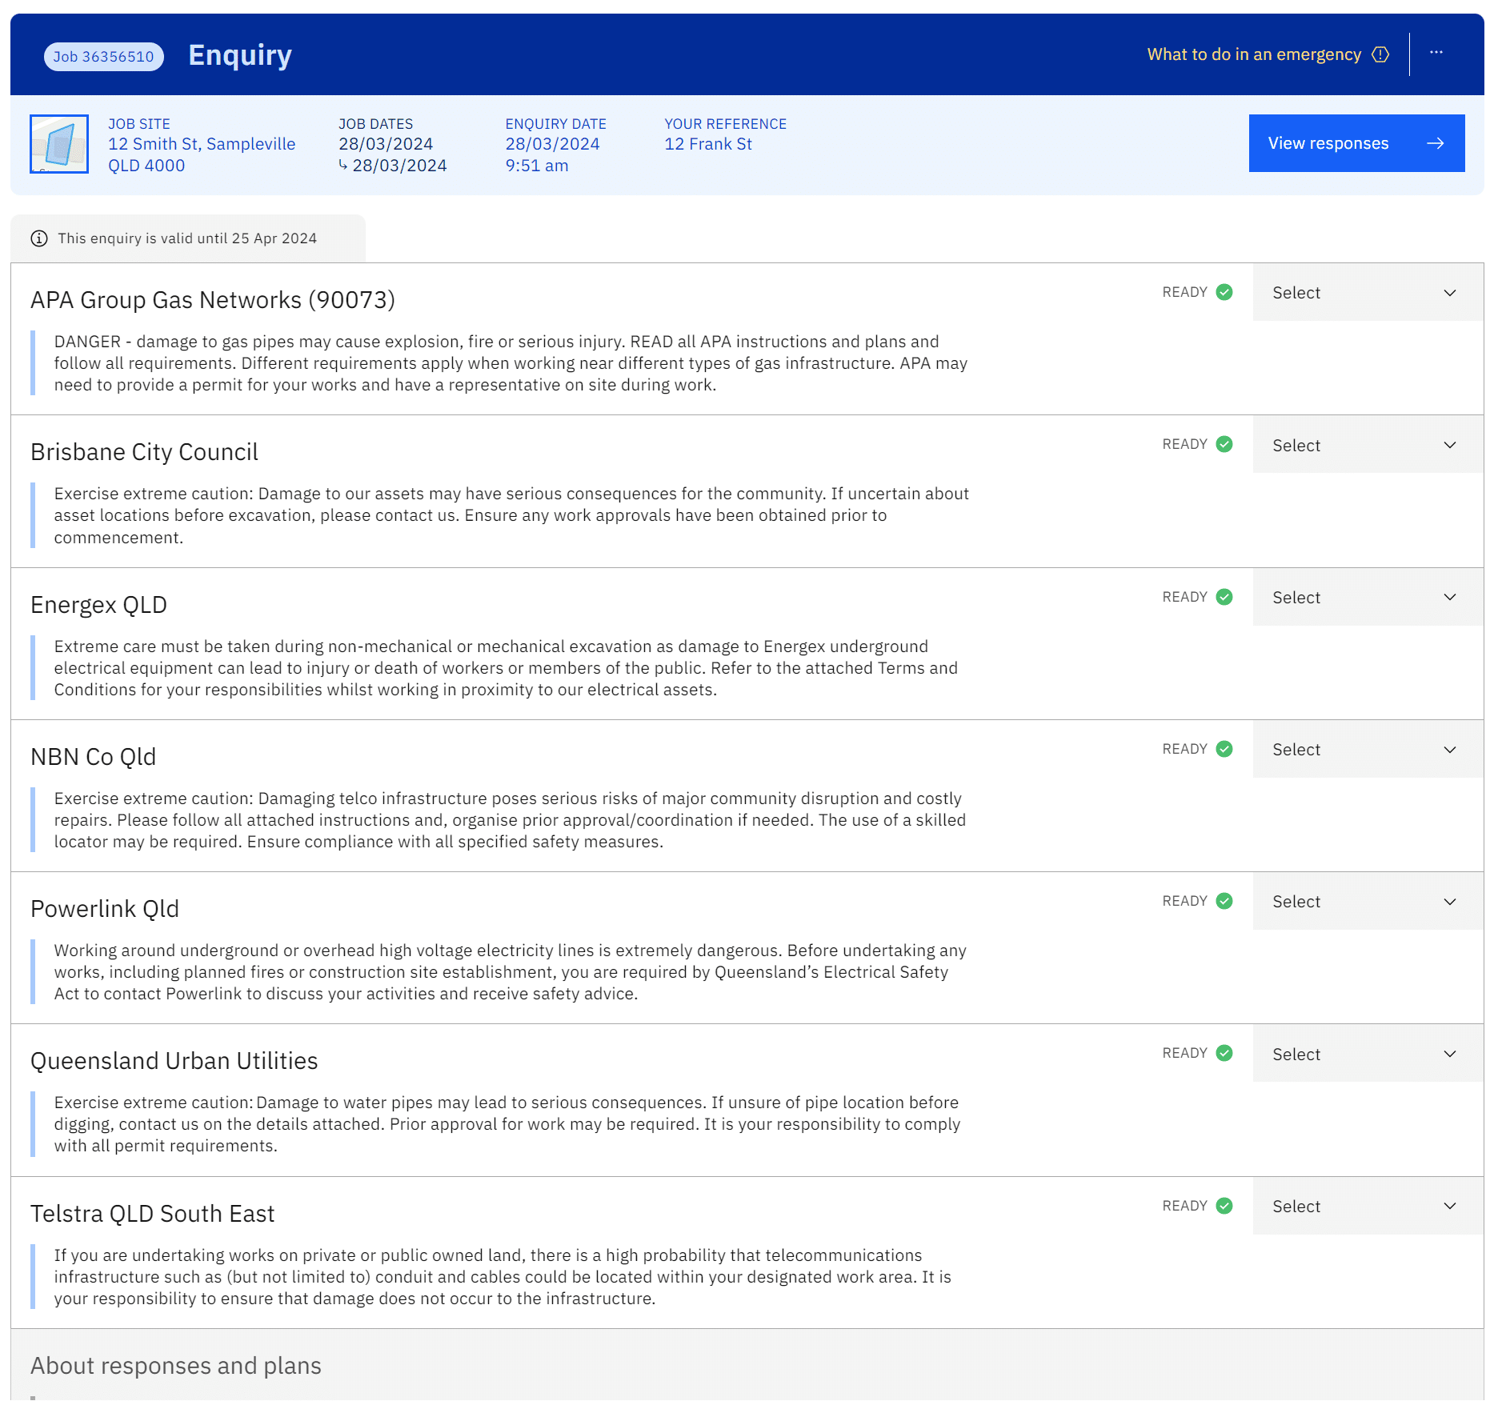Click the 12 Smith St job site address

pos(202,154)
